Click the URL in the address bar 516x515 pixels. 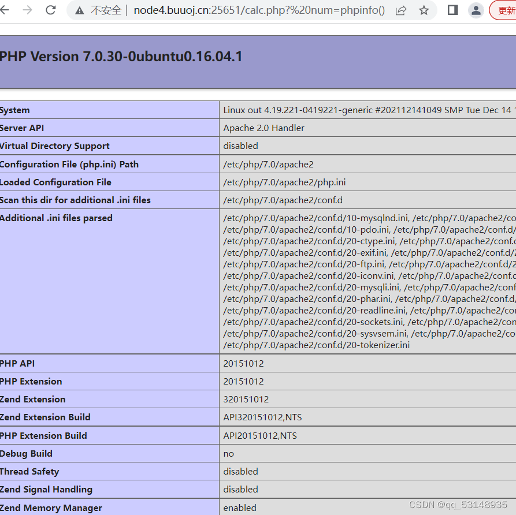pyautogui.click(x=259, y=10)
